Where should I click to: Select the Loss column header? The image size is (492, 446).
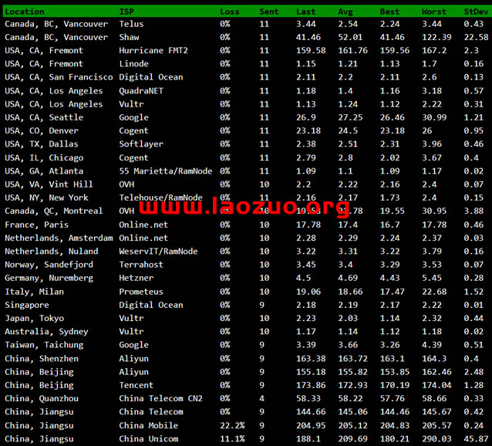click(x=229, y=12)
